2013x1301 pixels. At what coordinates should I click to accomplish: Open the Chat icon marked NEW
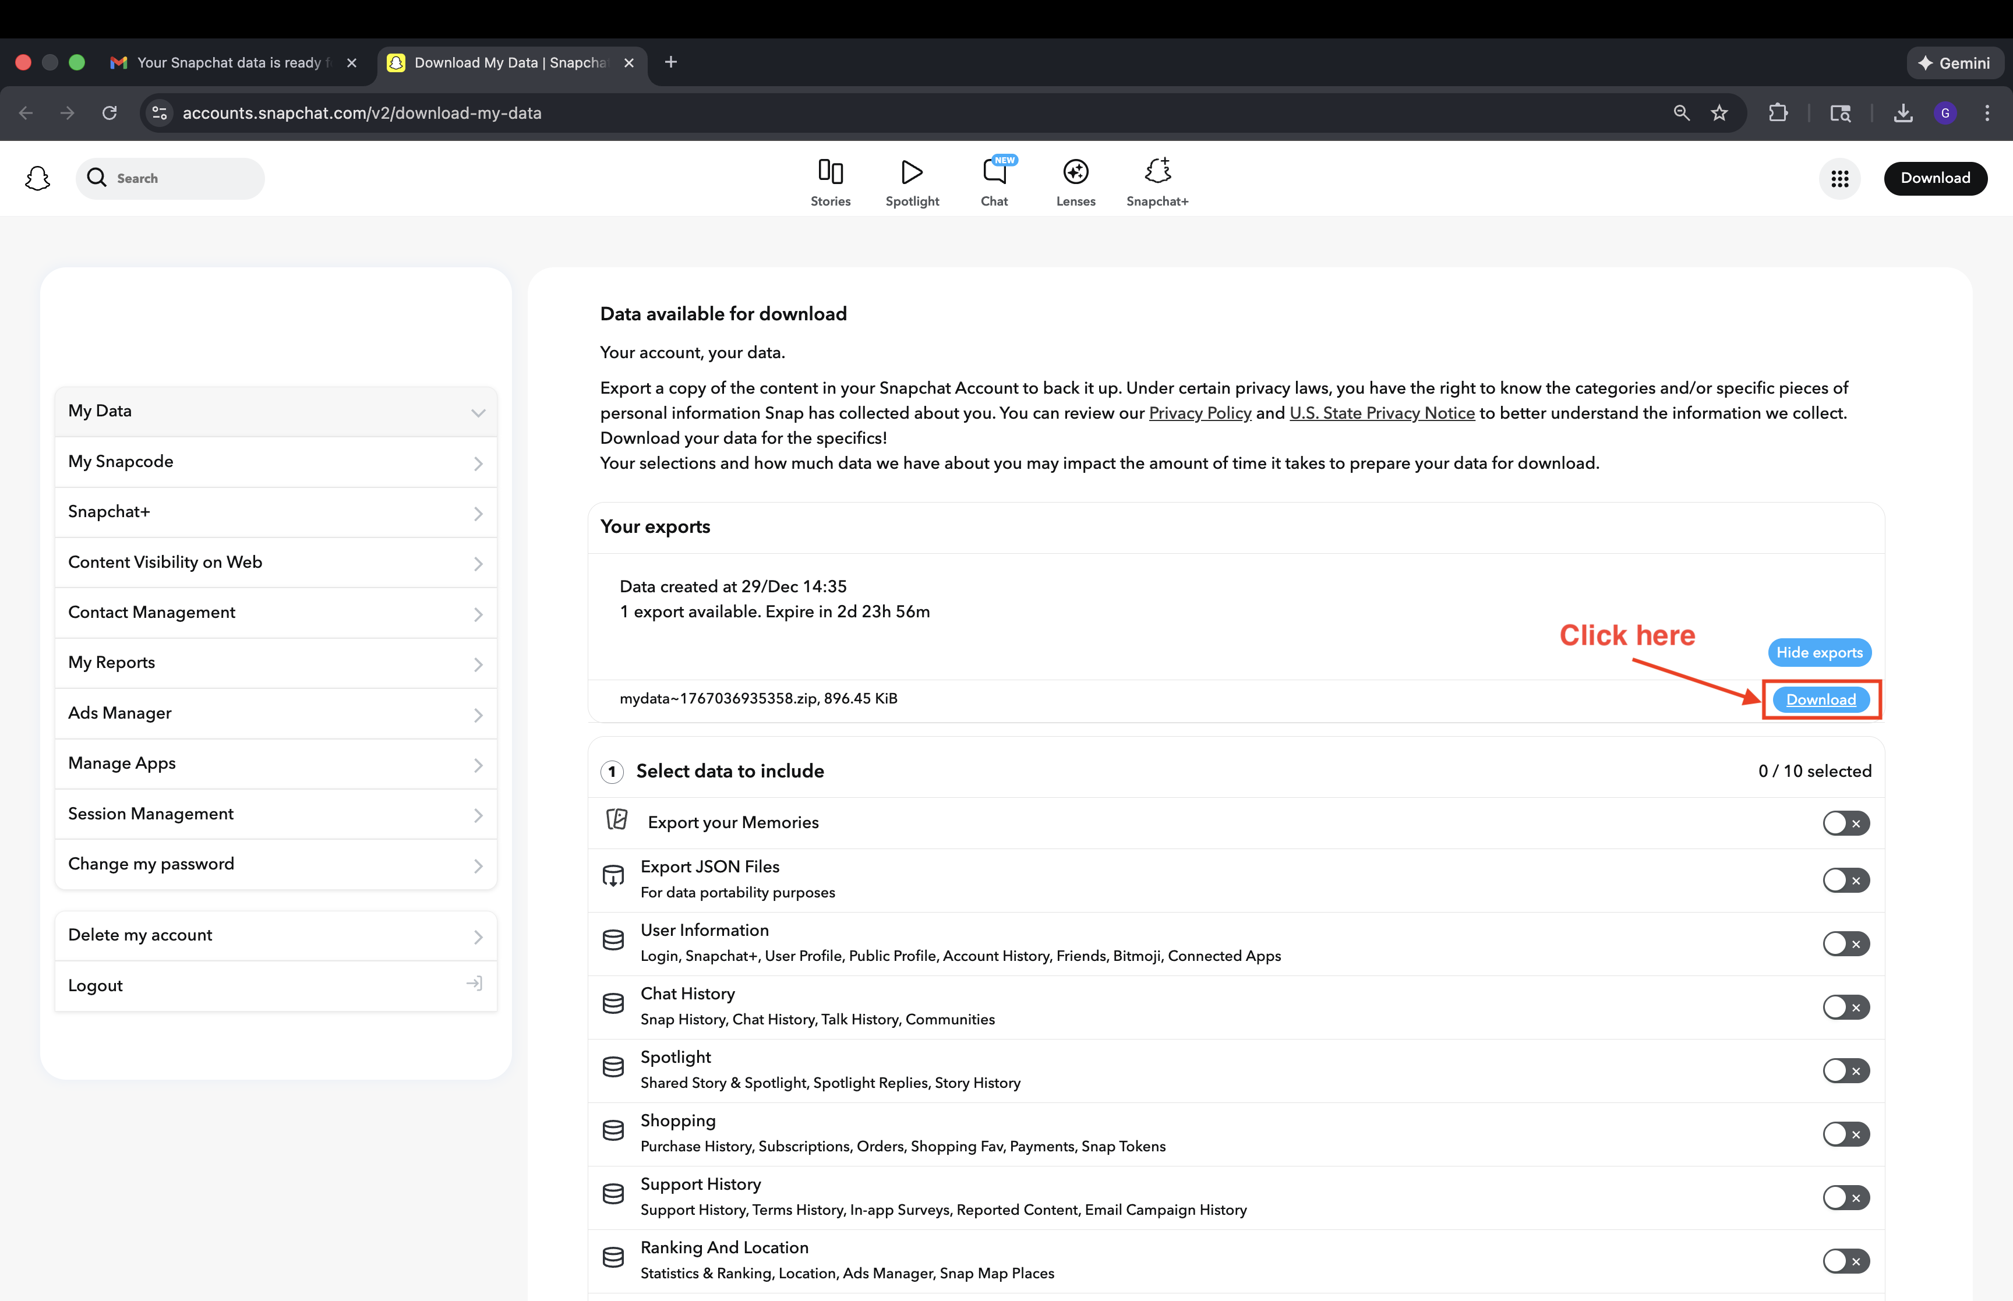(994, 172)
